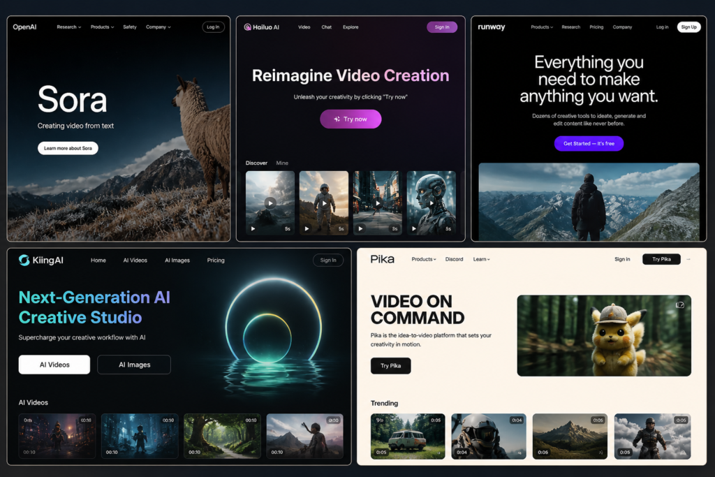Screen dimensions: 715x477
Task: Click the OpenAI logo in the Sora page
Action: coord(24,27)
